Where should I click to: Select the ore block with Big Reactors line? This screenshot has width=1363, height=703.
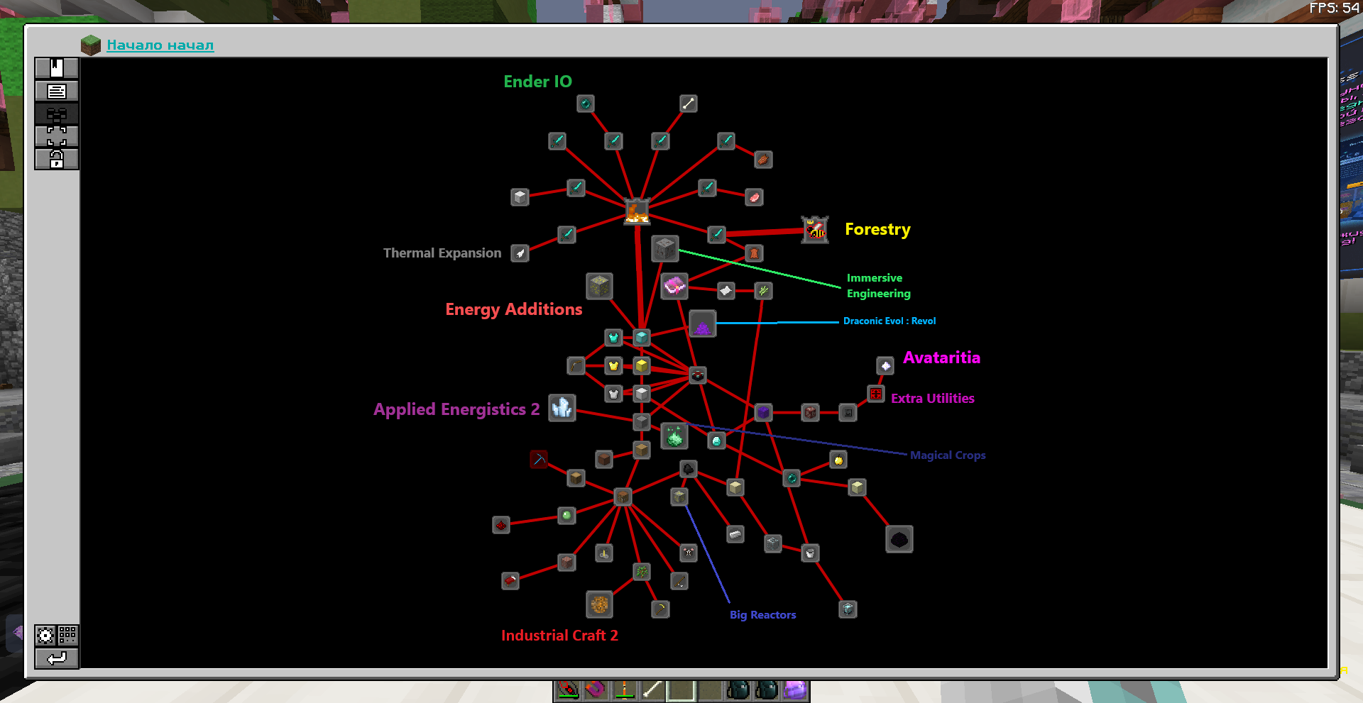[x=679, y=497]
